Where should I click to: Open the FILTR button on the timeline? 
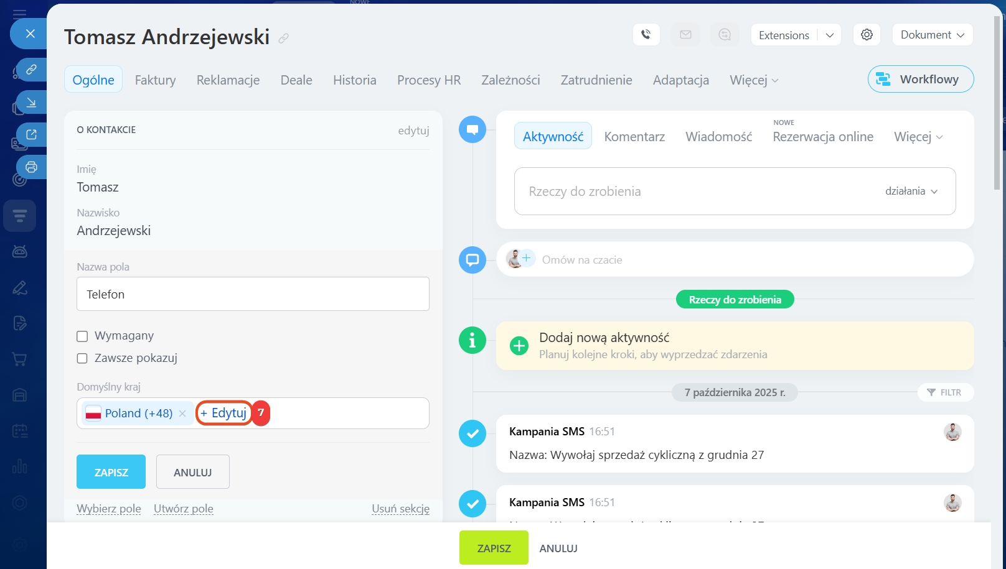[x=945, y=392]
